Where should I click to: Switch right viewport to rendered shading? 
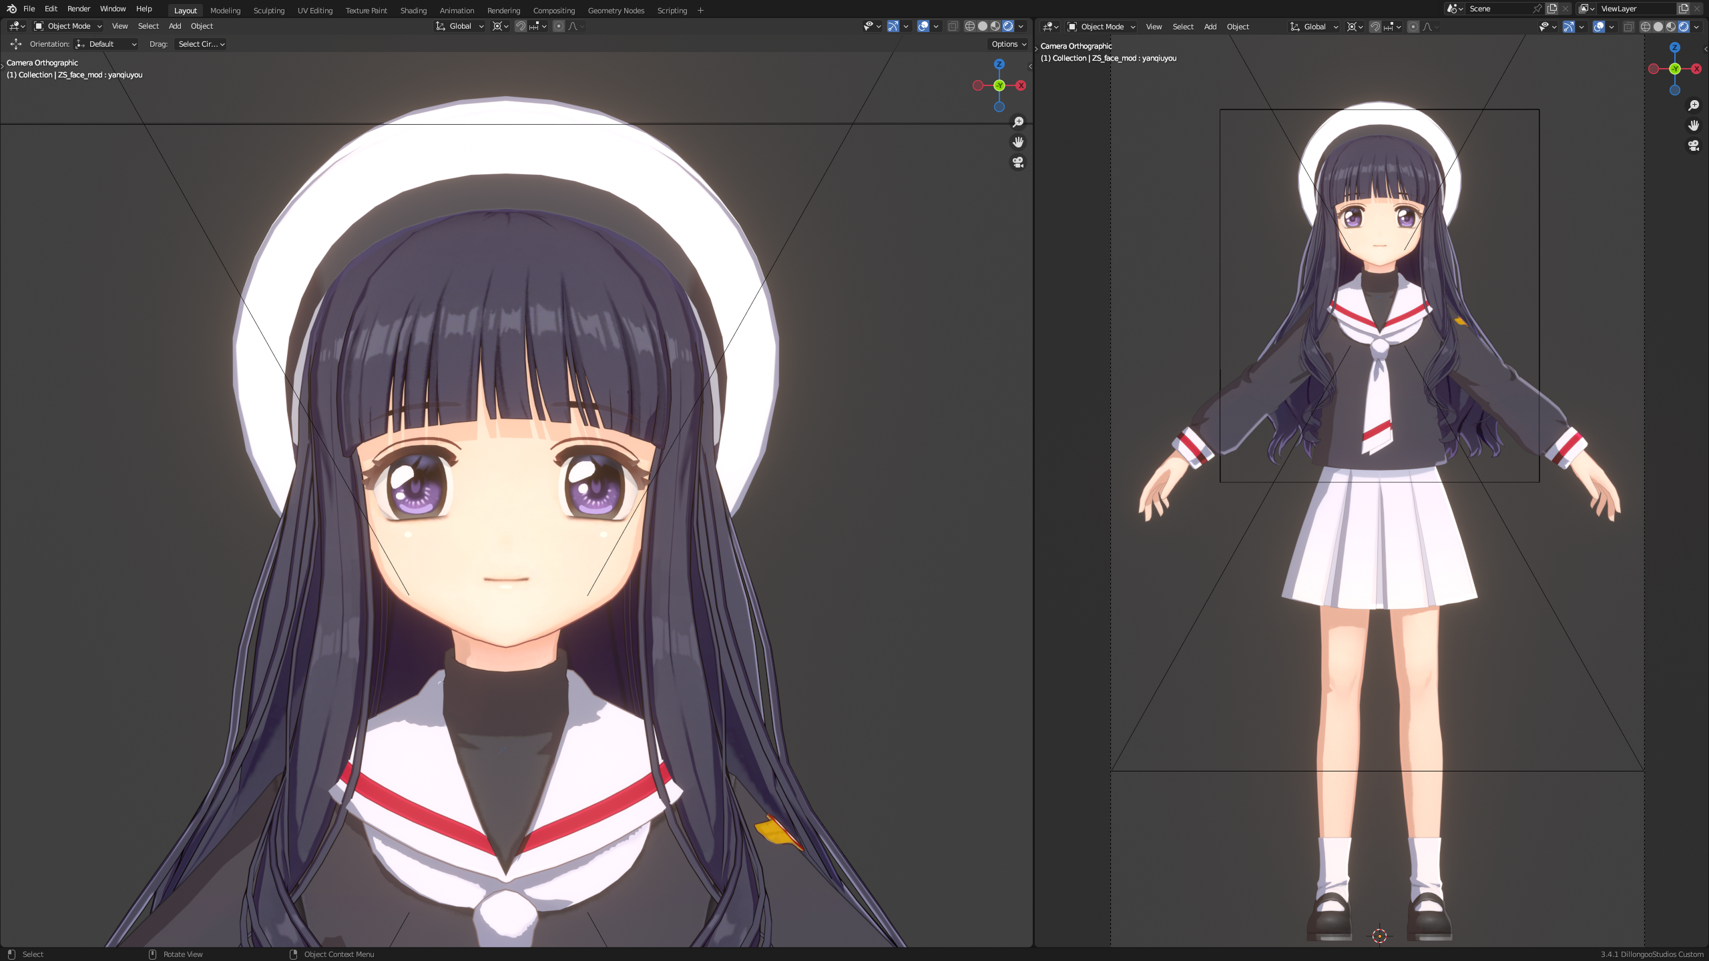tap(1684, 27)
